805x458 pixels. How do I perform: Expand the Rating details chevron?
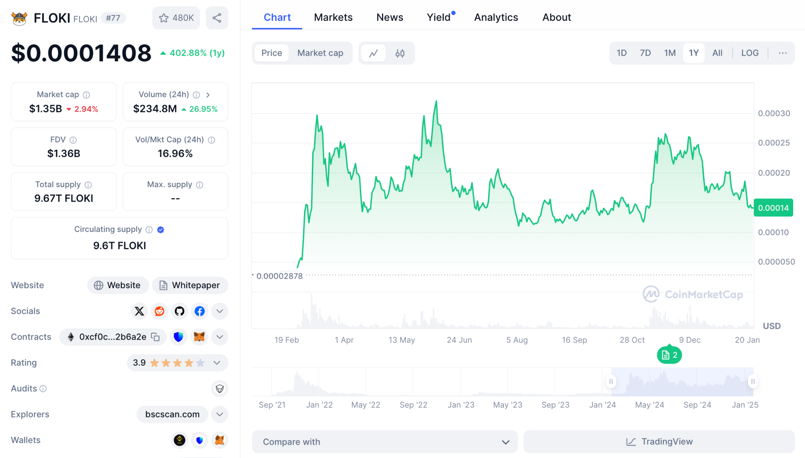point(217,362)
